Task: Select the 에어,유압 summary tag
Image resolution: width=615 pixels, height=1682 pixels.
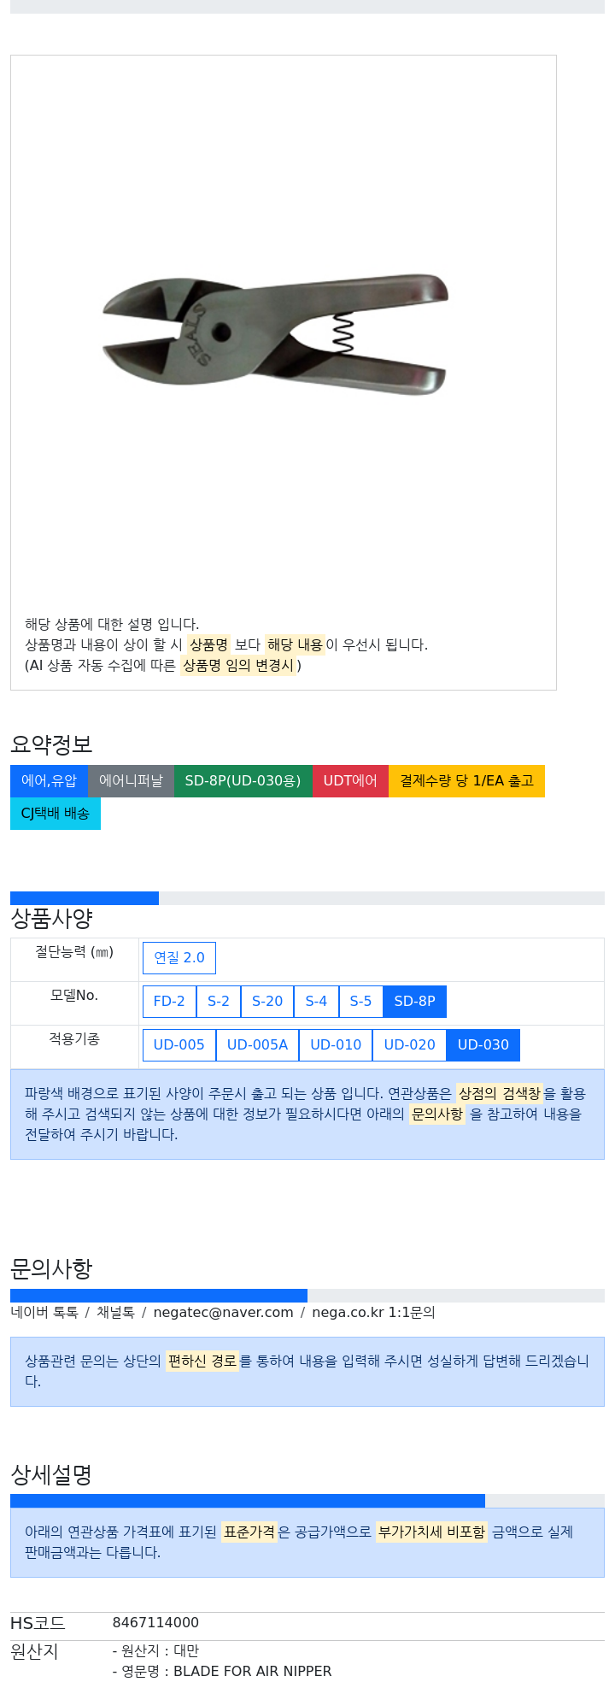Action: (x=49, y=781)
